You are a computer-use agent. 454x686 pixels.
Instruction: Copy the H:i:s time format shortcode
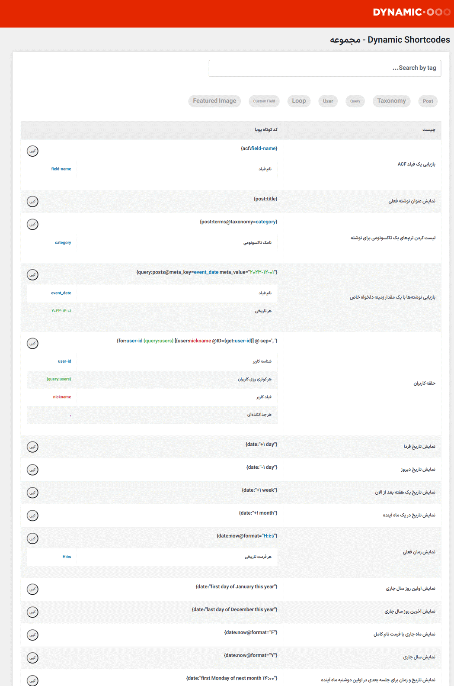pos(32,538)
